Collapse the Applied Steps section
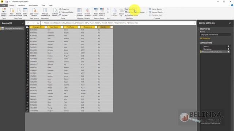 [199, 43]
